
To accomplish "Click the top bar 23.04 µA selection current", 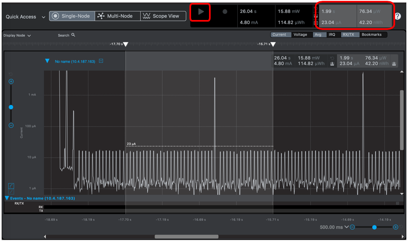I will (x=331, y=22).
